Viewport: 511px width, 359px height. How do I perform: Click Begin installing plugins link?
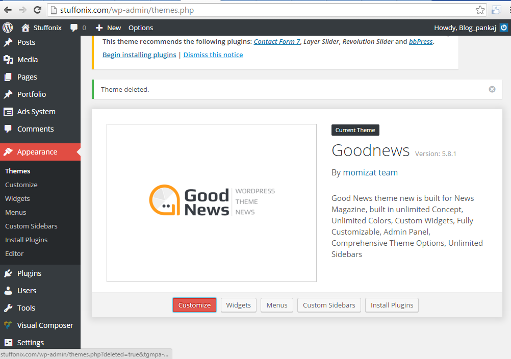[x=140, y=55]
